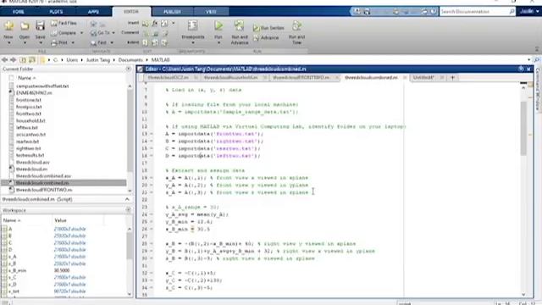Save the file with the Save icon
The image size is (542, 305).
pyautogui.click(x=40, y=26)
